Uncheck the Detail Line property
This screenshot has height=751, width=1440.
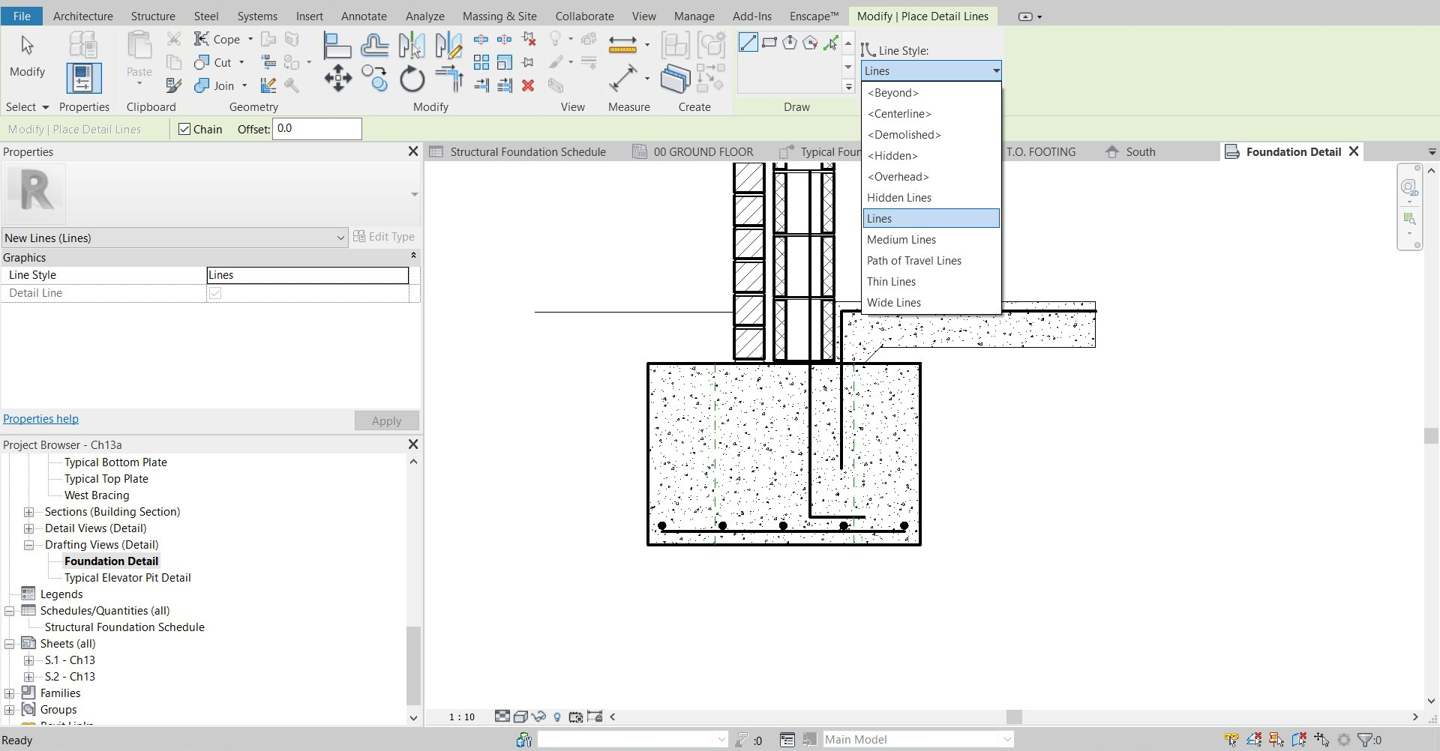pyautogui.click(x=215, y=293)
